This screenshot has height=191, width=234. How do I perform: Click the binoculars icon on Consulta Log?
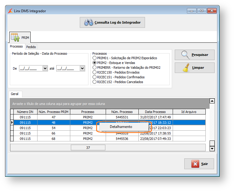pyautogui.click(x=89, y=22)
